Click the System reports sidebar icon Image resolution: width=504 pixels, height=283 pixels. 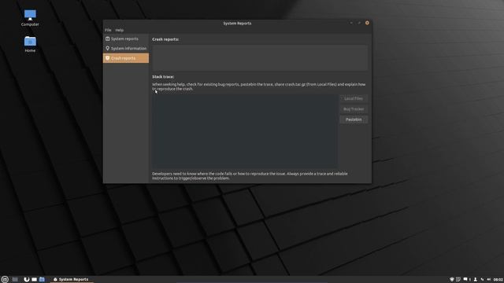click(107, 39)
